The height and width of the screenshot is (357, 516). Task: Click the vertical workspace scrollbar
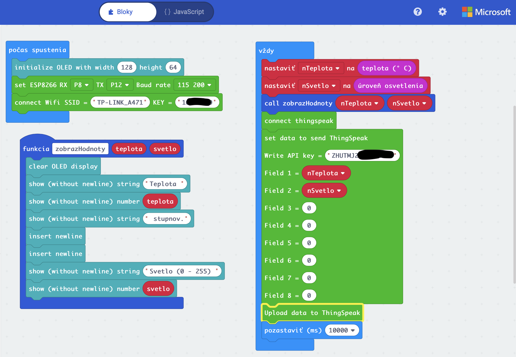point(514,194)
